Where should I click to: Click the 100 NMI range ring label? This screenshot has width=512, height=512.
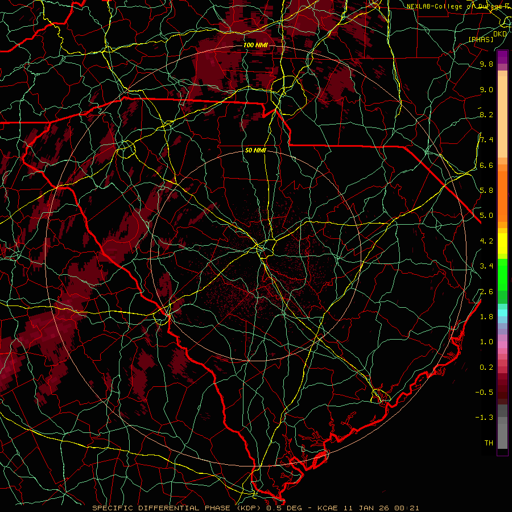[x=255, y=45]
